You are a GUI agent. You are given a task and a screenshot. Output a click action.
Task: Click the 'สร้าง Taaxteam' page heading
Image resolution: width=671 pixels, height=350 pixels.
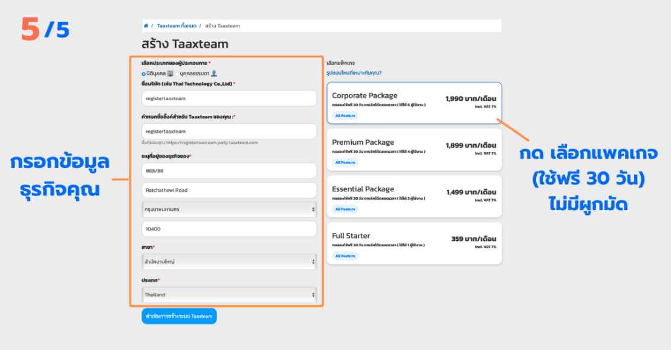(185, 43)
